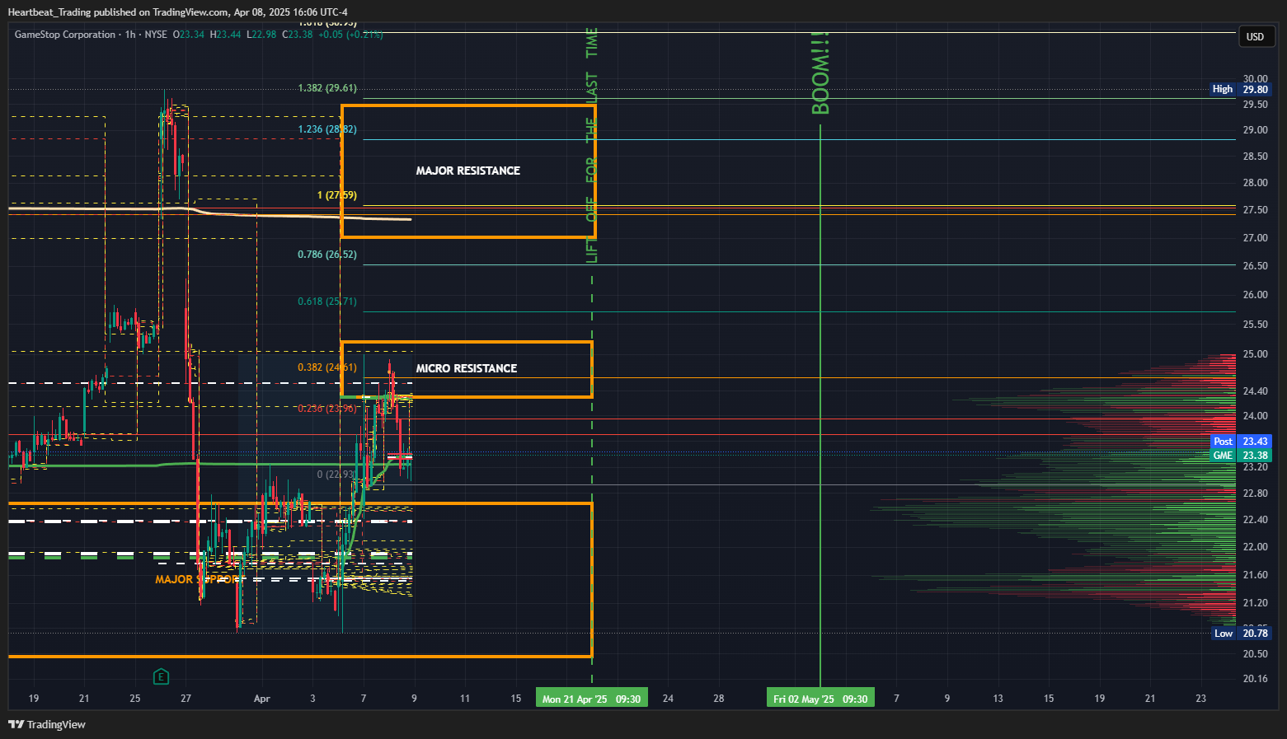Click the GME 23.38 price label

tap(1242, 456)
